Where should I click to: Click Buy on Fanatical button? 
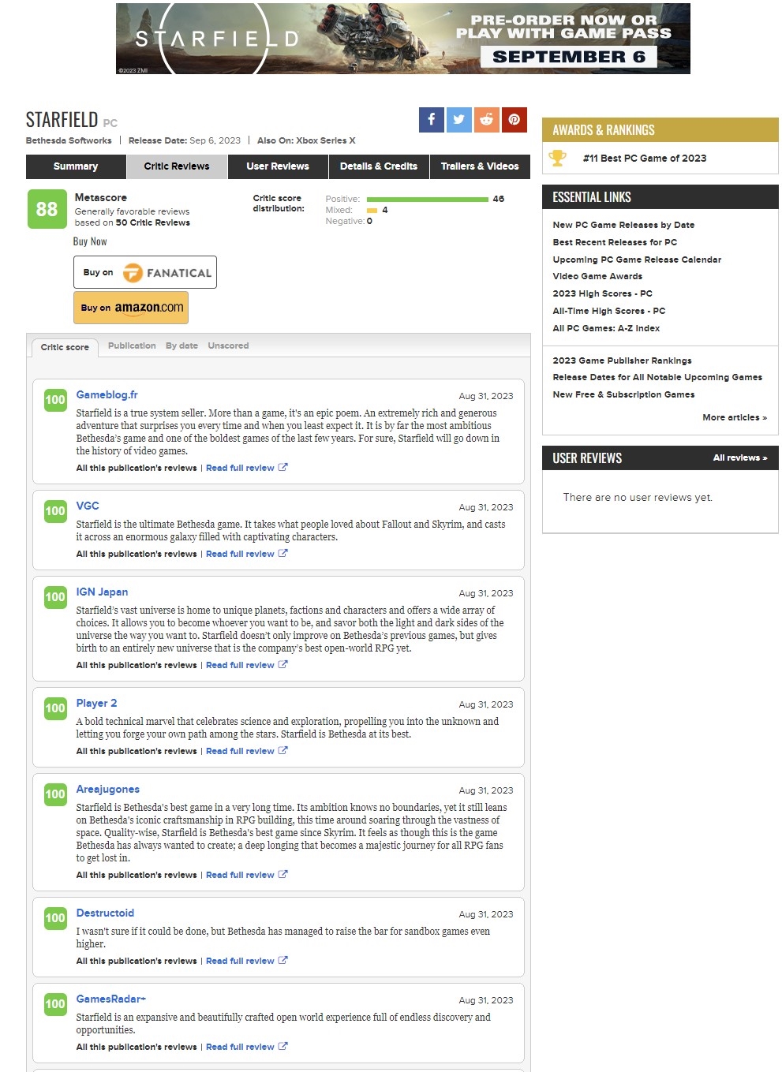[x=145, y=272]
